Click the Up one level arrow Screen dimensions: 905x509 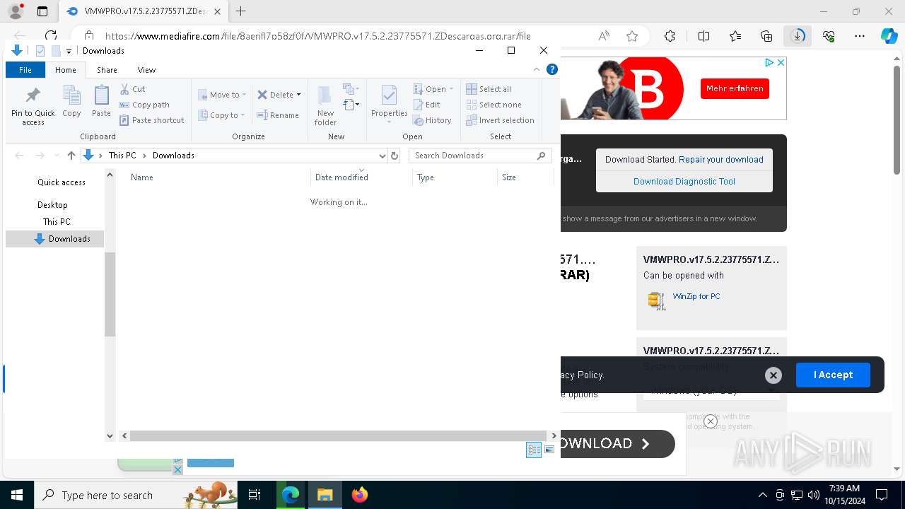[71, 156]
